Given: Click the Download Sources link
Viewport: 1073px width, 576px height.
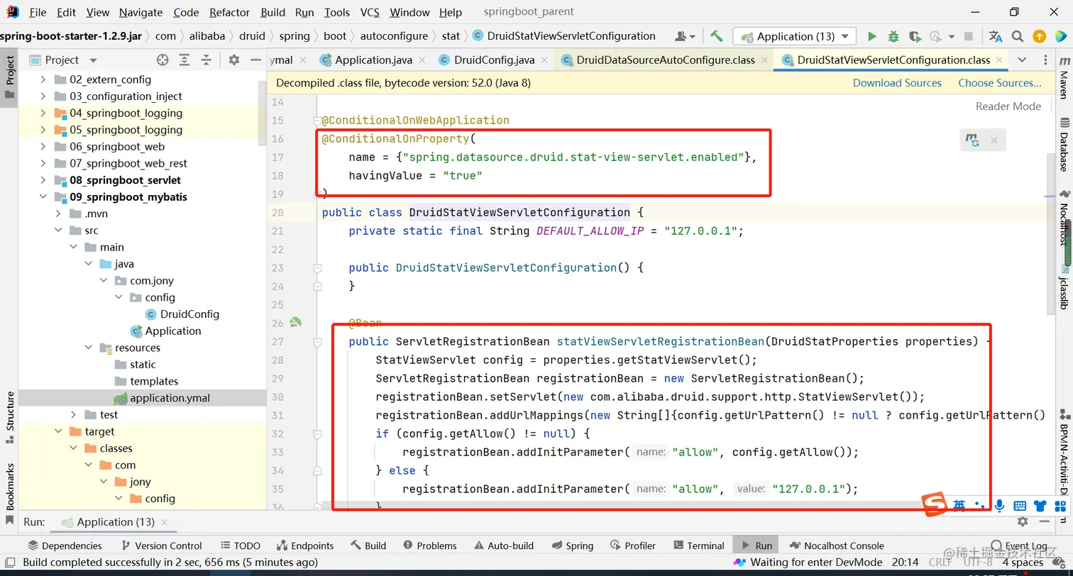Looking at the screenshot, I should [897, 83].
